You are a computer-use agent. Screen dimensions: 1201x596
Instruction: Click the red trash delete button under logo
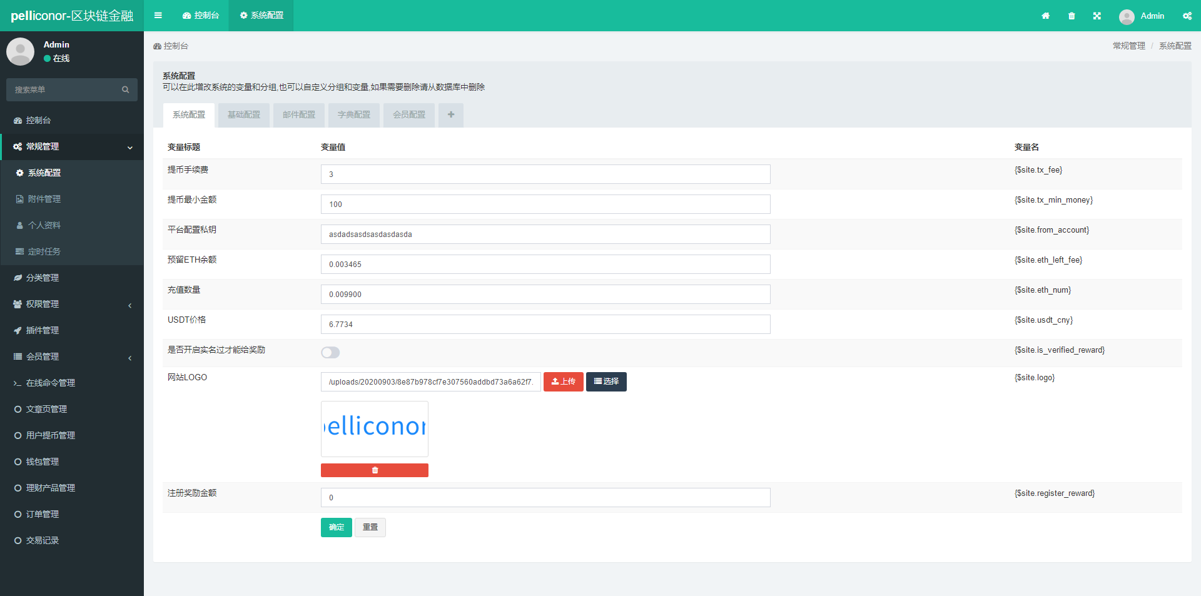(375, 470)
